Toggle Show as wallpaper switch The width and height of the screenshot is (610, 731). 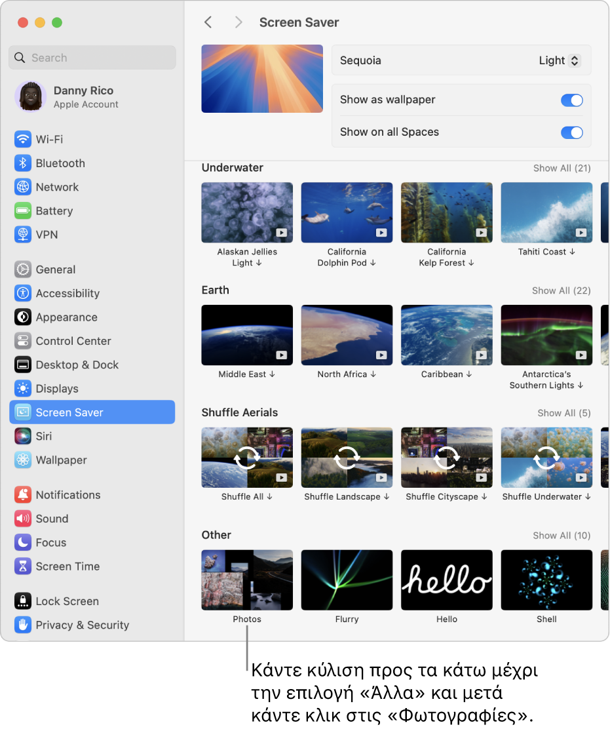[x=572, y=100]
